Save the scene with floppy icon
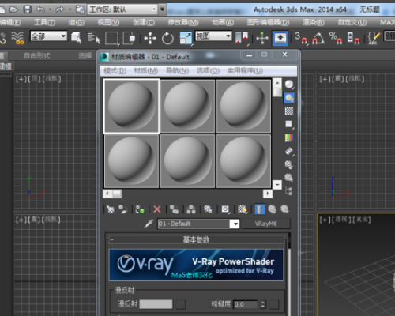395x316 pixels. coord(28,9)
